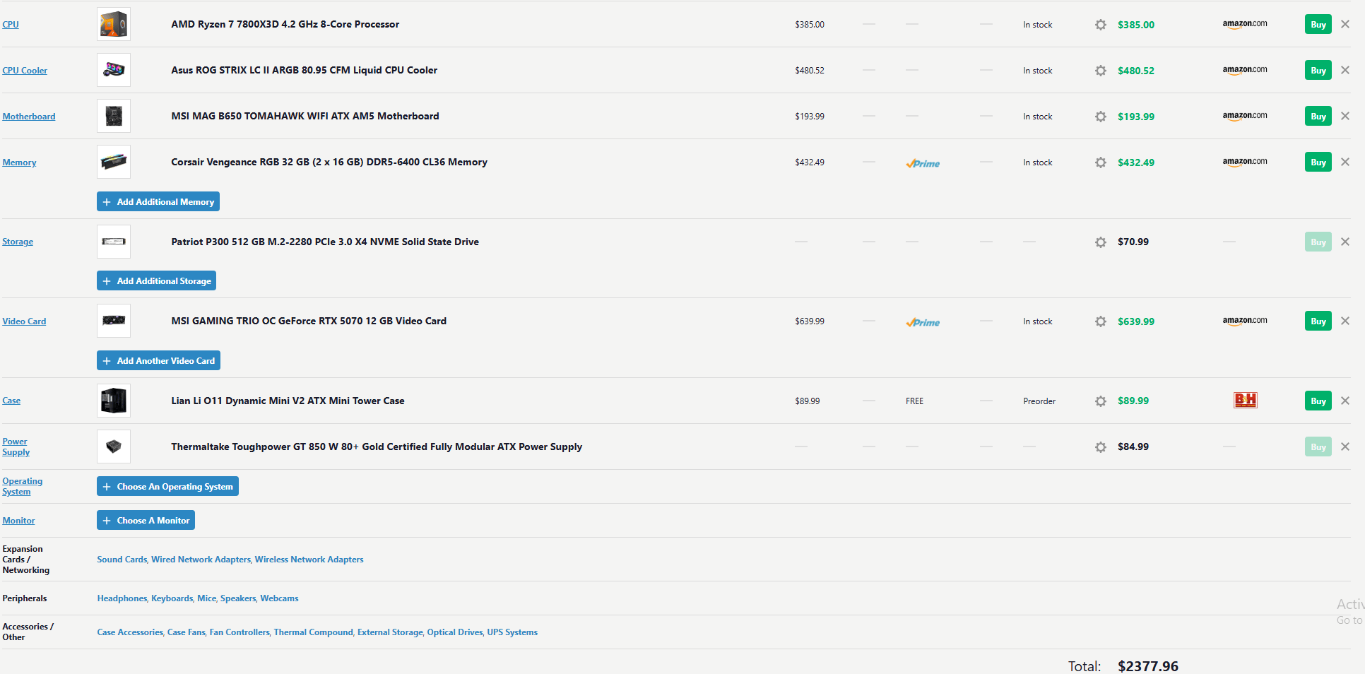Image resolution: width=1365 pixels, height=674 pixels.
Task: Open the Operating System category link
Action: click(22, 486)
